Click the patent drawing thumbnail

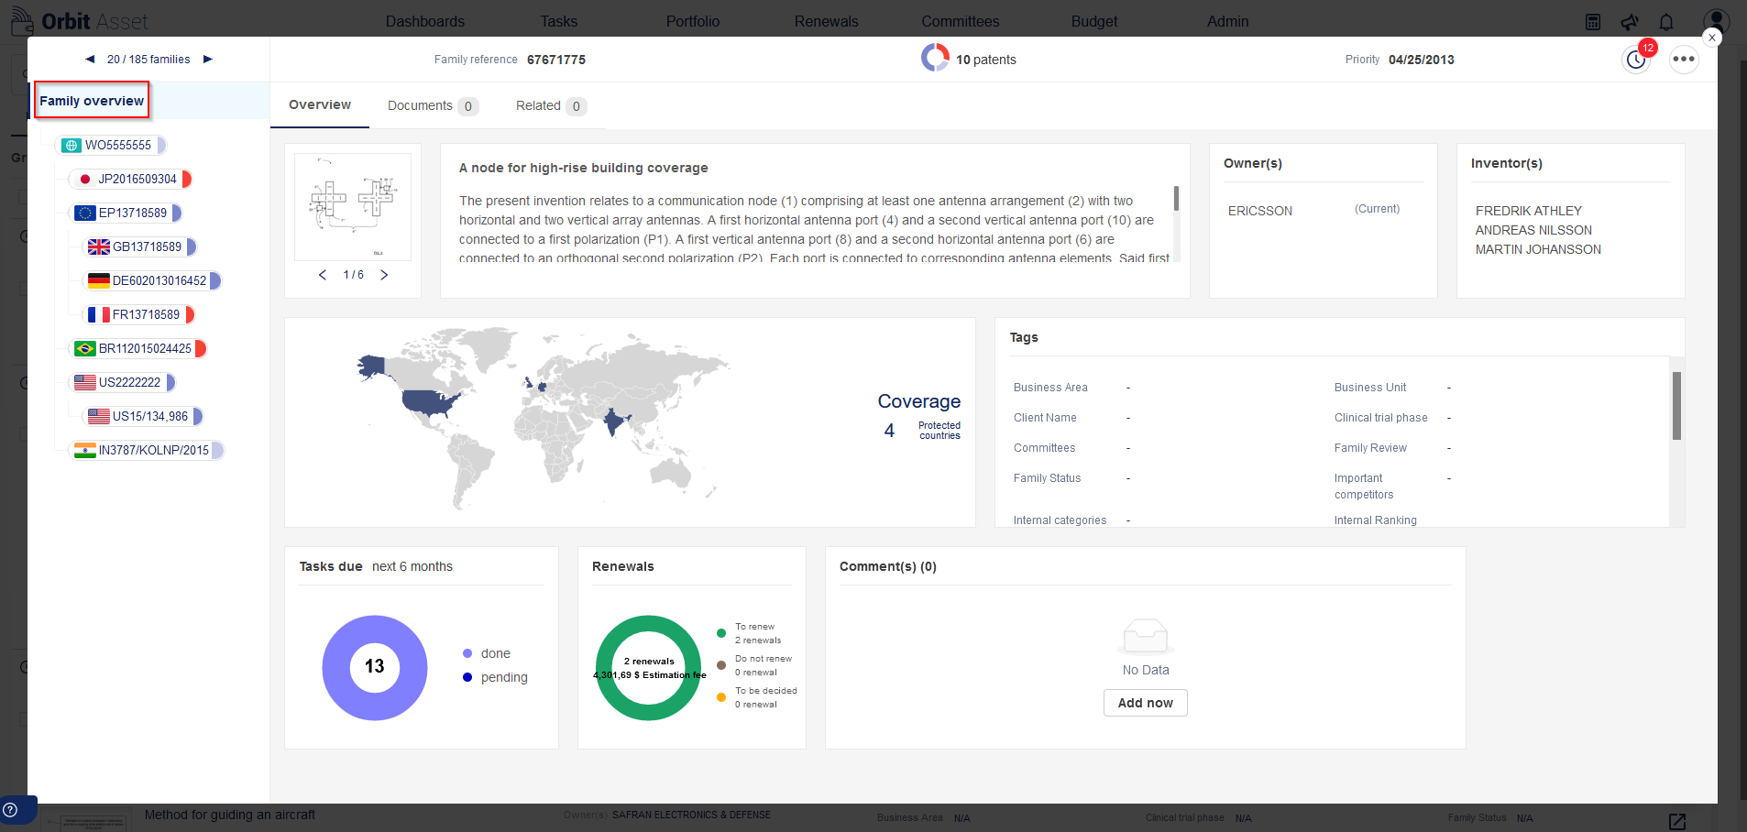click(x=353, y=207)
